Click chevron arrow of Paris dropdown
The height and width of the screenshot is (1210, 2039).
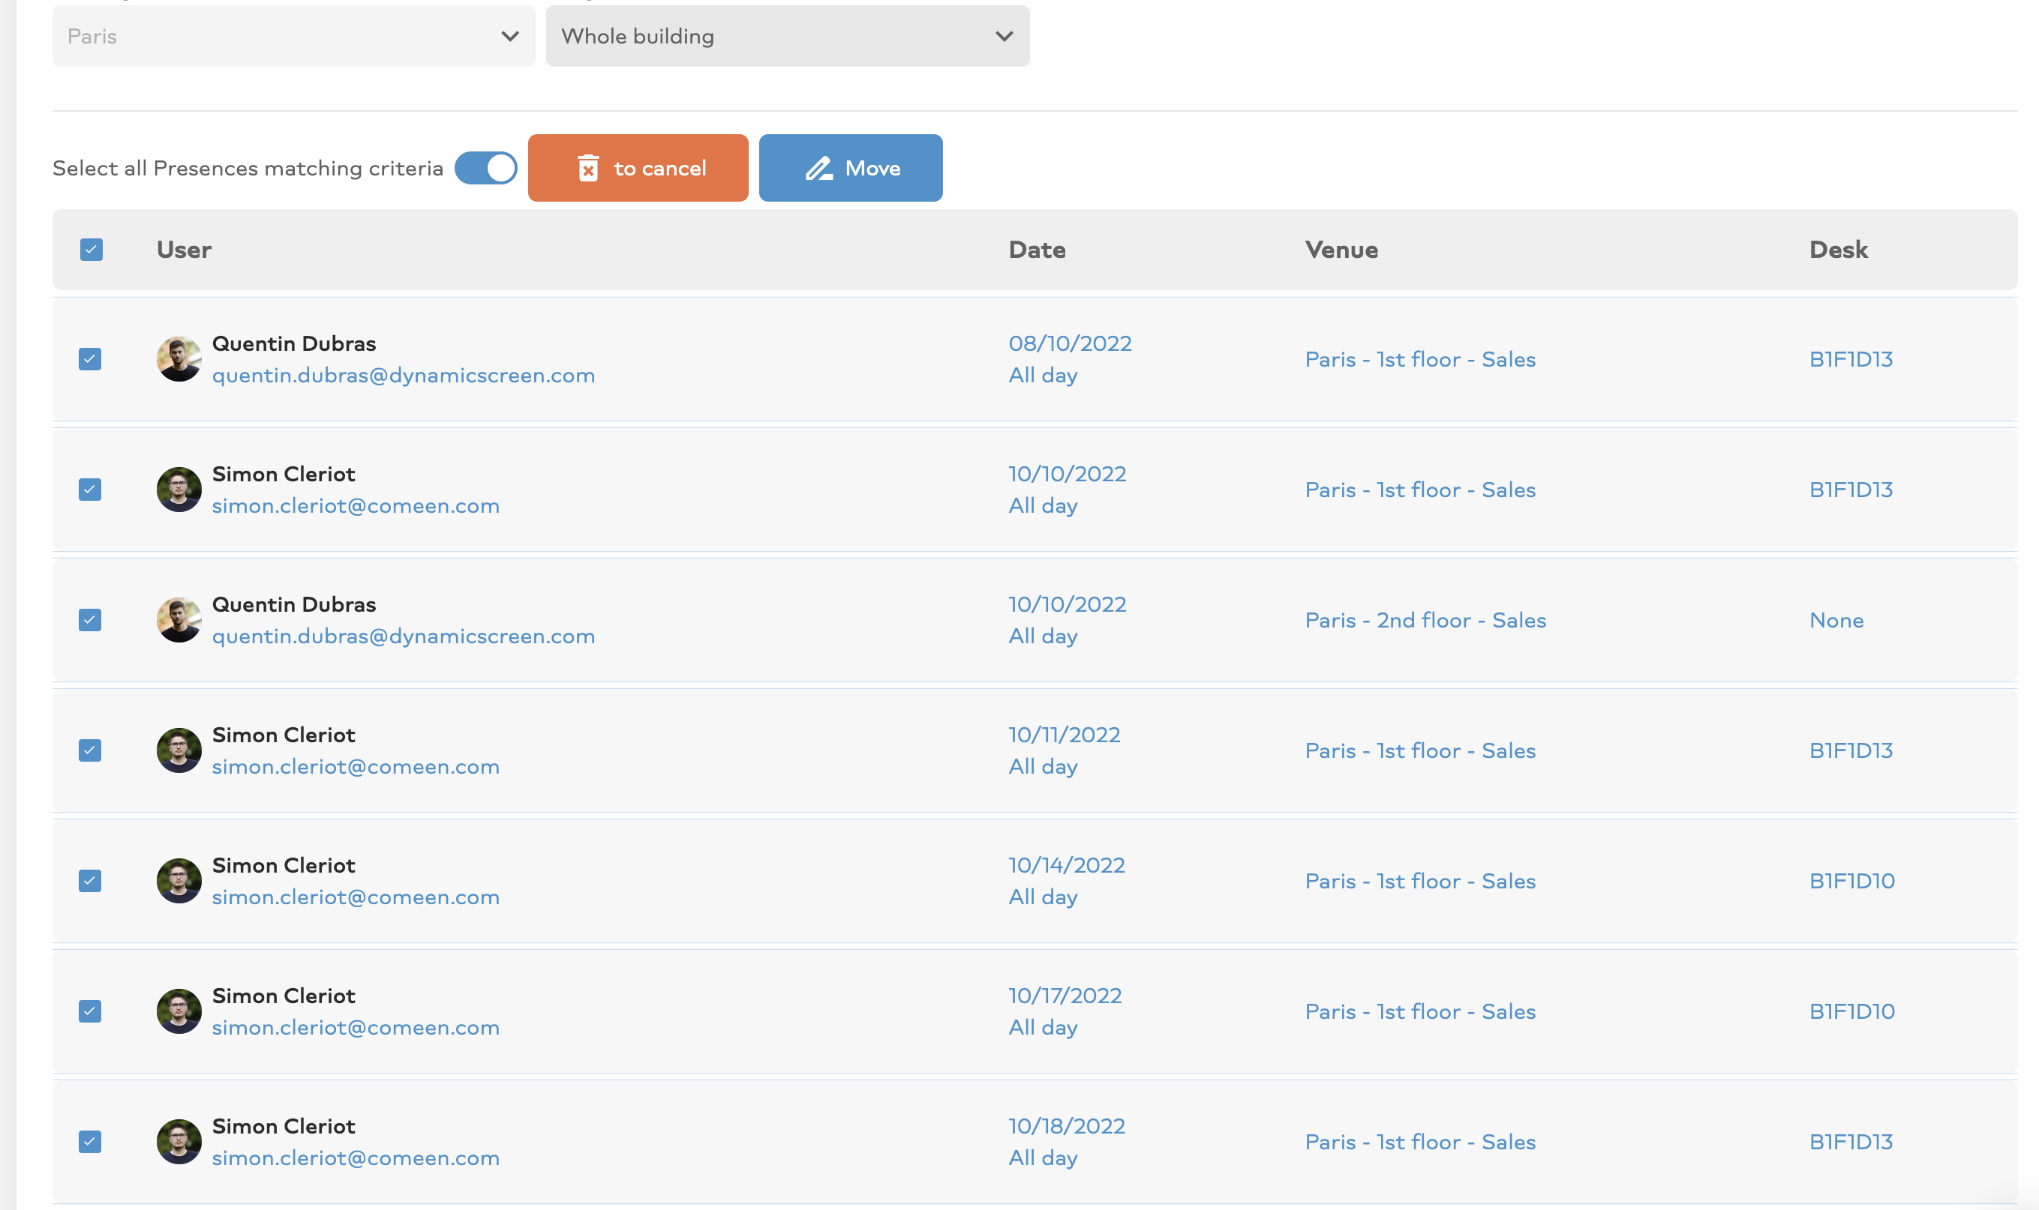coord(510,36)
